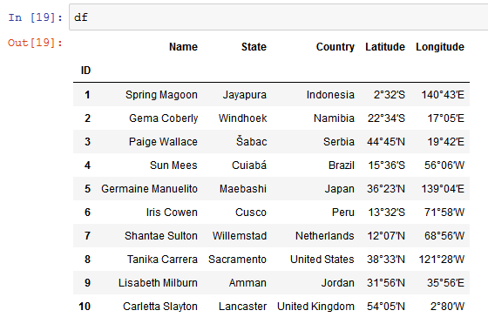Select the Spring Magoon name cell

(161, 95)
